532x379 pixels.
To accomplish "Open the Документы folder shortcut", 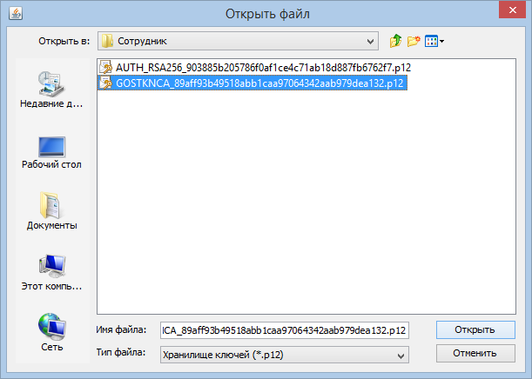I will tap(51, 212).
